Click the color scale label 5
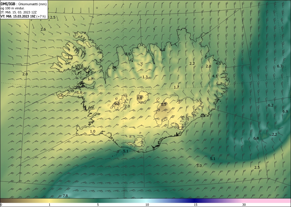 (98, 205)
